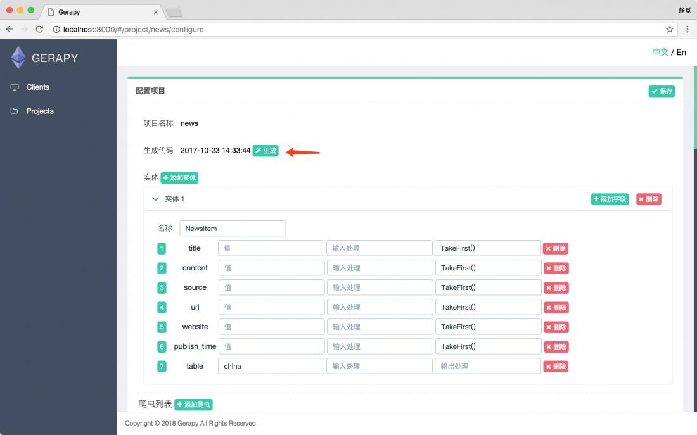Image resolution: width=697 pixels, height=435 pixels.
Task: Click TakeFirst() output field for source
Action: point(488,287)
